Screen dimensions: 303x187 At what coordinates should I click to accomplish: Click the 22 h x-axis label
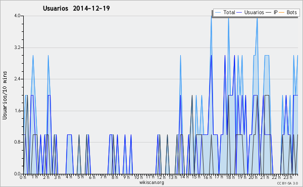276,177
